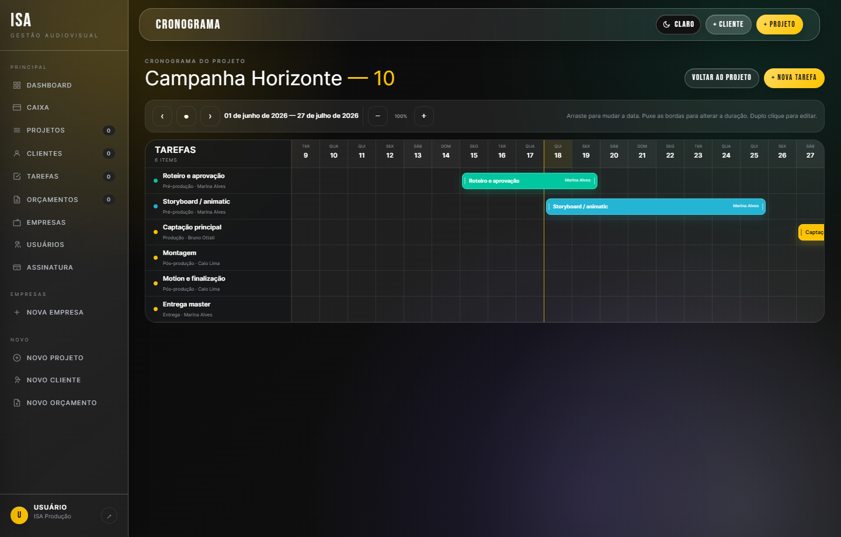Click day 9 column header
This screenshot has height=537, width=841.
click(305, 154)
